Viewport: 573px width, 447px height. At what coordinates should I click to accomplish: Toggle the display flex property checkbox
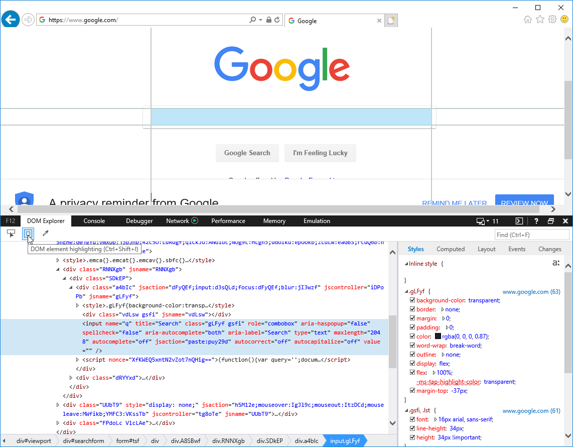pyautogui.click(x=412, y=363)
